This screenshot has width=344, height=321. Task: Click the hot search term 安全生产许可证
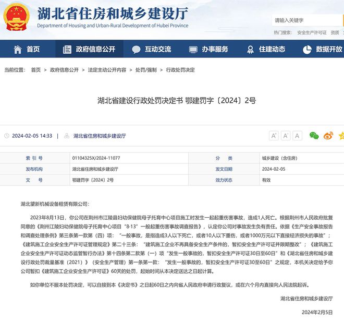[x=312, y=33]
